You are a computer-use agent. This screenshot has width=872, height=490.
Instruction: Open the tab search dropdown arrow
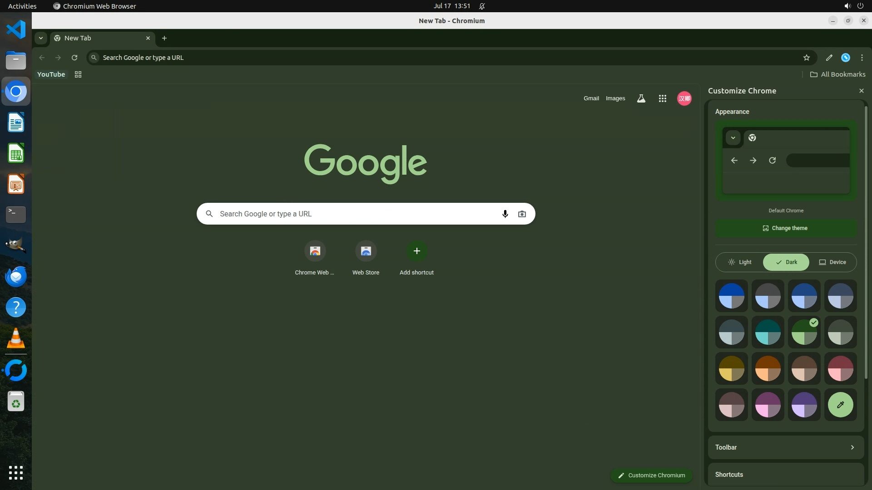41,38
